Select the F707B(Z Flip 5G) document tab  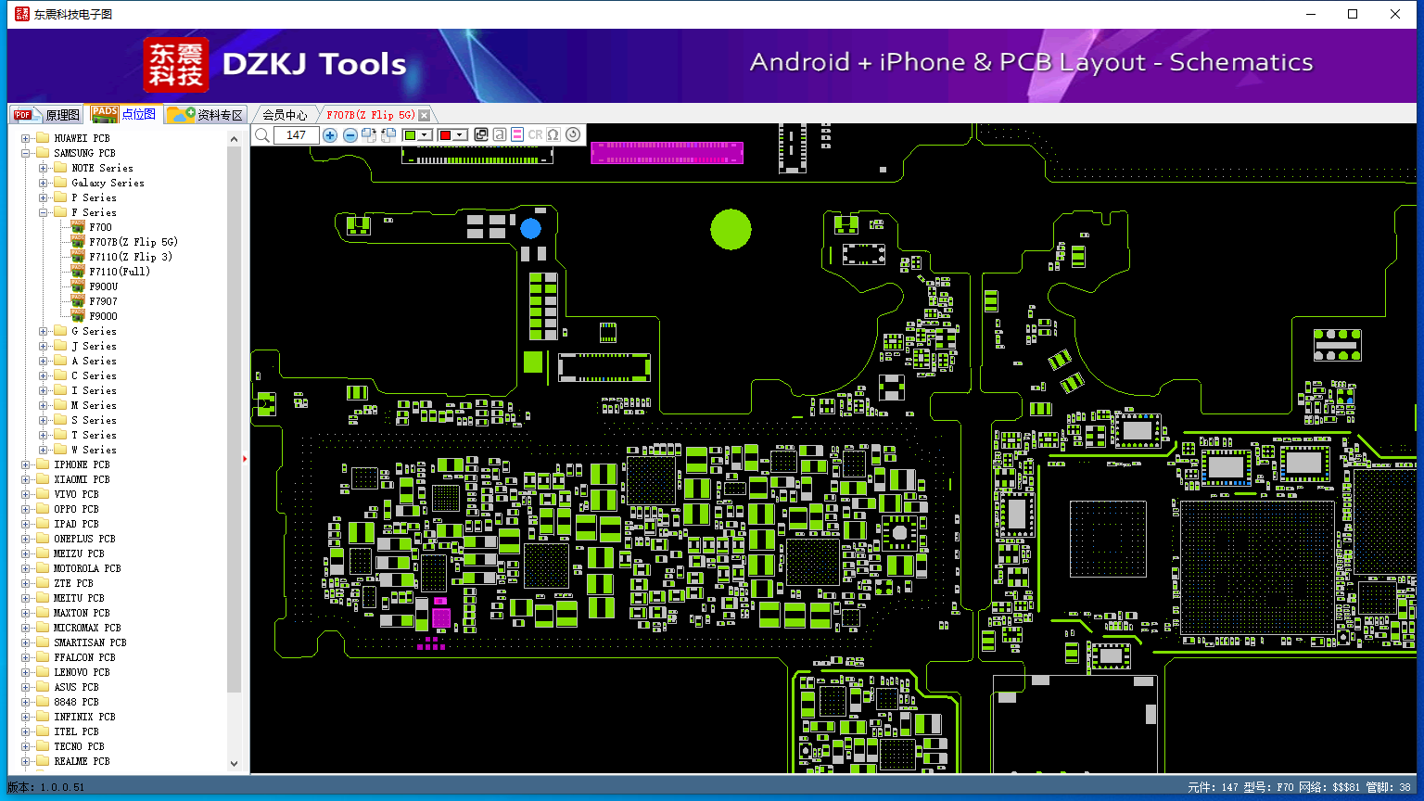(x=370, y=115)
